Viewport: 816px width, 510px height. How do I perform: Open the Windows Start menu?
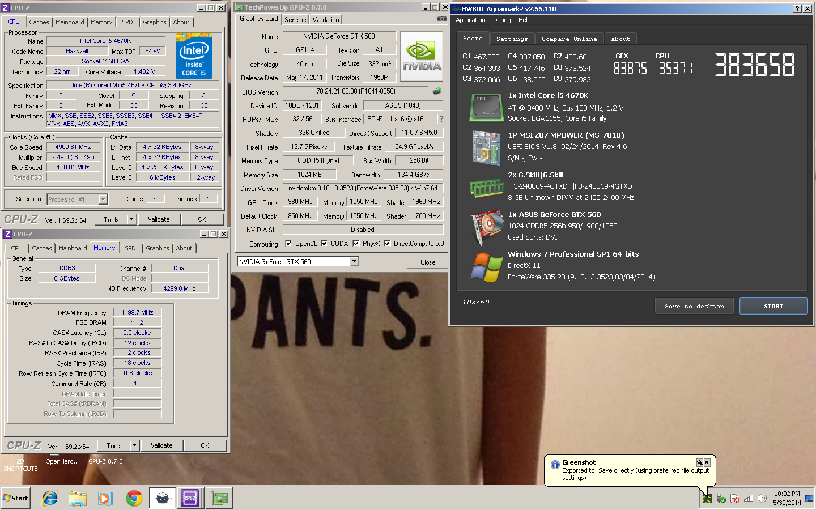coord(15,498)
